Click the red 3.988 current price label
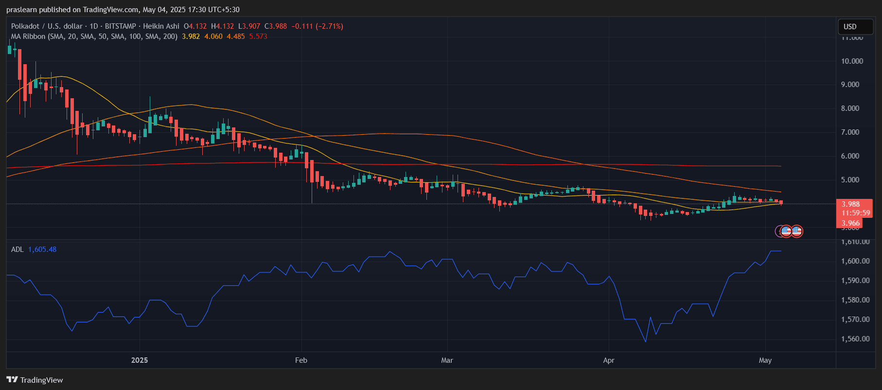882x390 pixels. coord(851,204)
